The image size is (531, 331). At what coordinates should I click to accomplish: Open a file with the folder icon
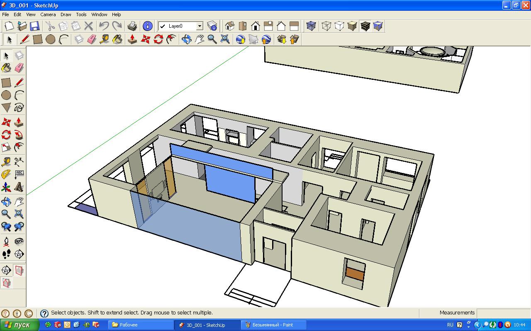click(x=22, y=26)
